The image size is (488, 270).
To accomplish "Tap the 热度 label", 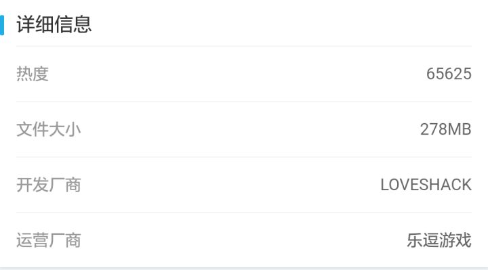I will [33, 74].
